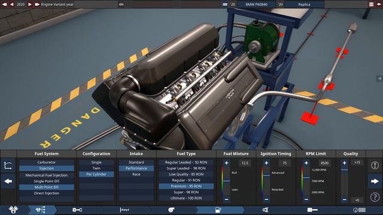Open the engine model tab with pistons icon
Viewport: 383px width, 215px height.
[x=13, y=210]
